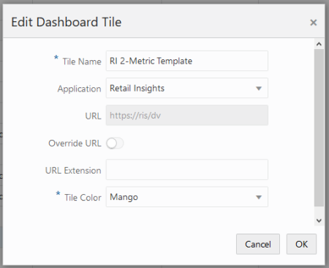Click the Tile Name label
This screenshot has width=329, height=268.
[x=82, y=62]
